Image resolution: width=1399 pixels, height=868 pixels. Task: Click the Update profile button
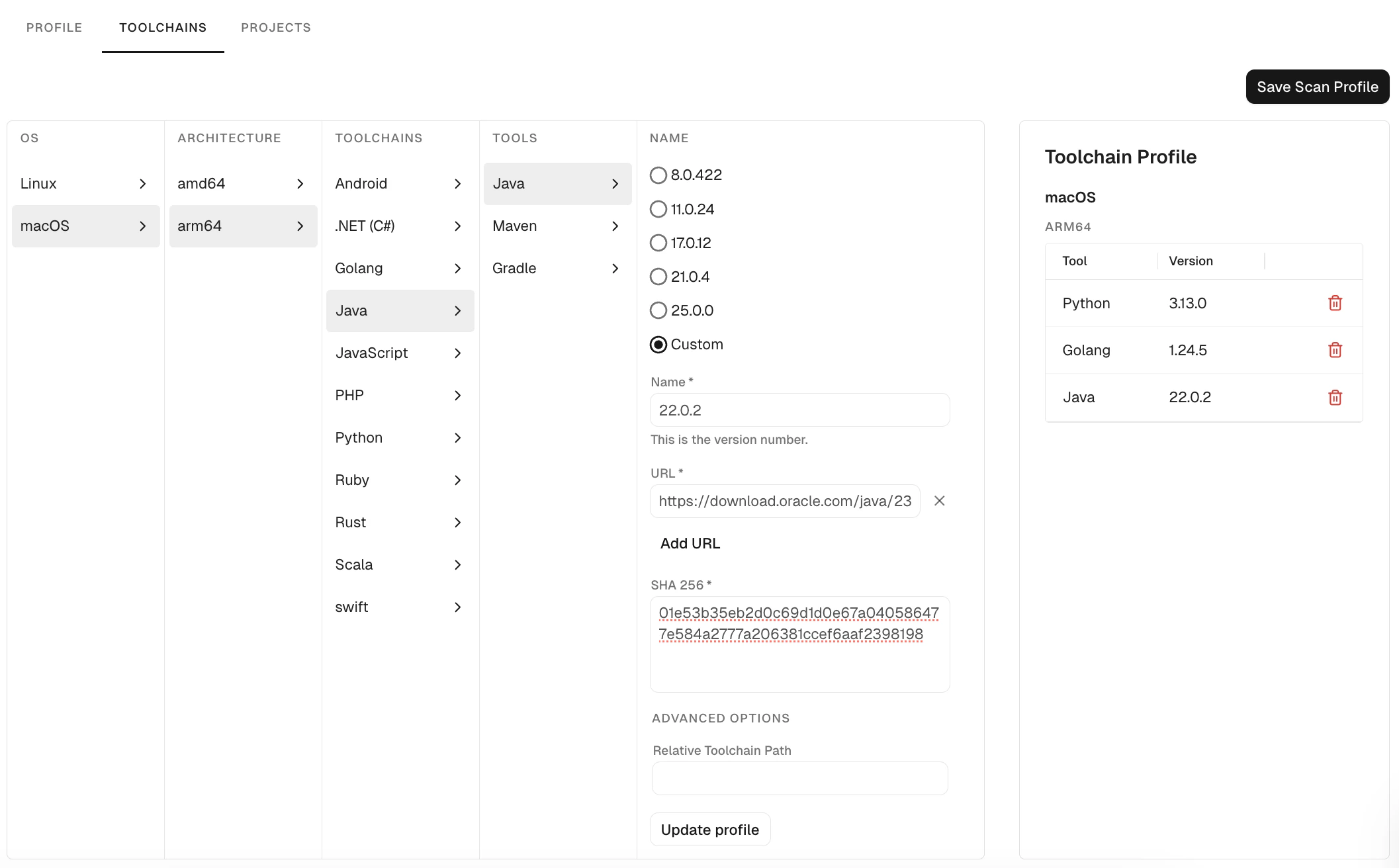click(710, 830)
